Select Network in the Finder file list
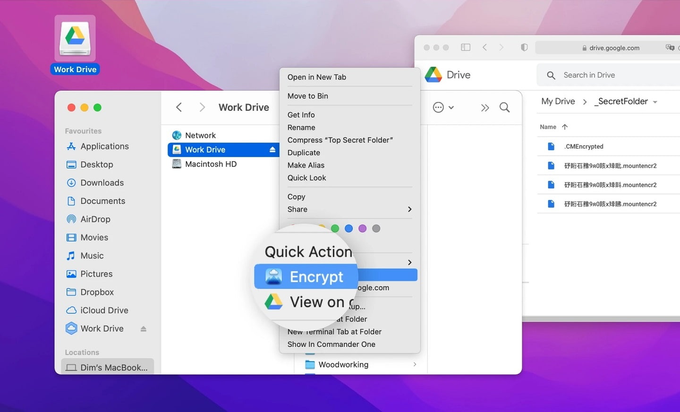The width and height of the screenshot is (680, 412). click(201, 135)
